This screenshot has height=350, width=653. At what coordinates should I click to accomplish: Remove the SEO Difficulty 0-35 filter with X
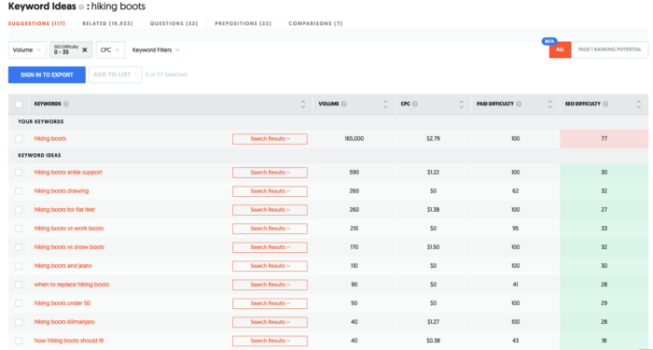(85, 50)
